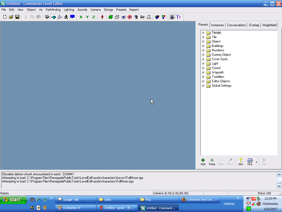Image resolution: width=282 pixels, height=212 pixels.
Task: Select the camera mode toolbar icon
Action: (x=47, y=17)
